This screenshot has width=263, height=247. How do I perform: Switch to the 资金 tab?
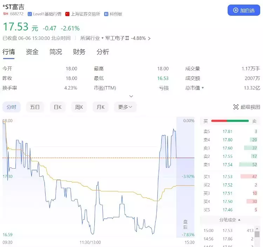(x=32, y=52)
